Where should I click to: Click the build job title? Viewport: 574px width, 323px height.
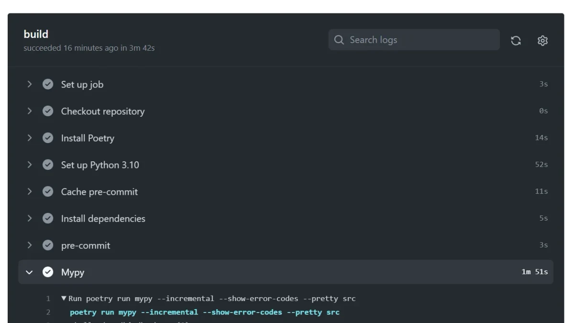(x=36, y=34)
